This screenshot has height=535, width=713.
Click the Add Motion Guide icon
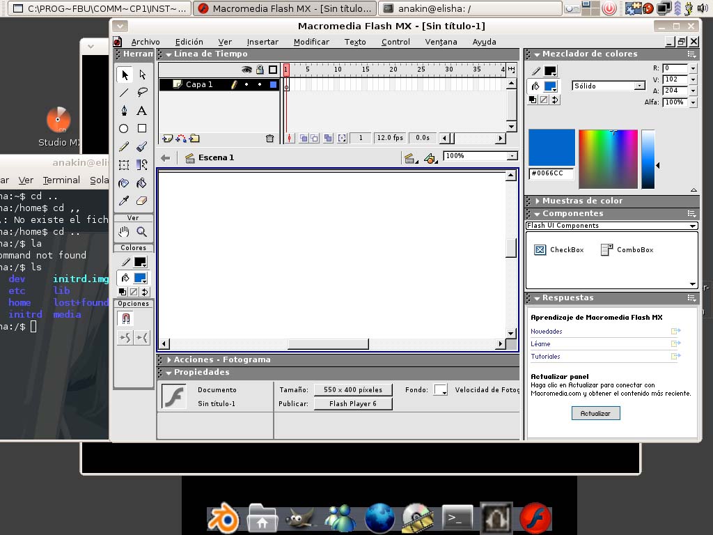pos(181,139)
